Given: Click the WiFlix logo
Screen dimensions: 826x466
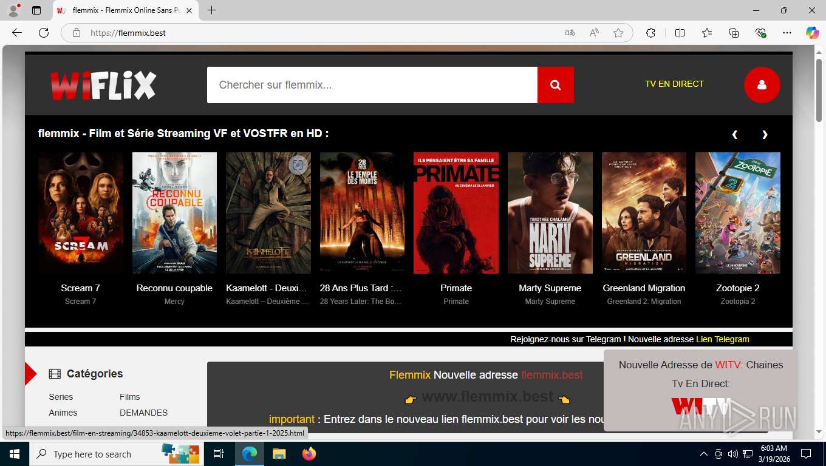Looking at the screenshot, I should tap(103, 85).
